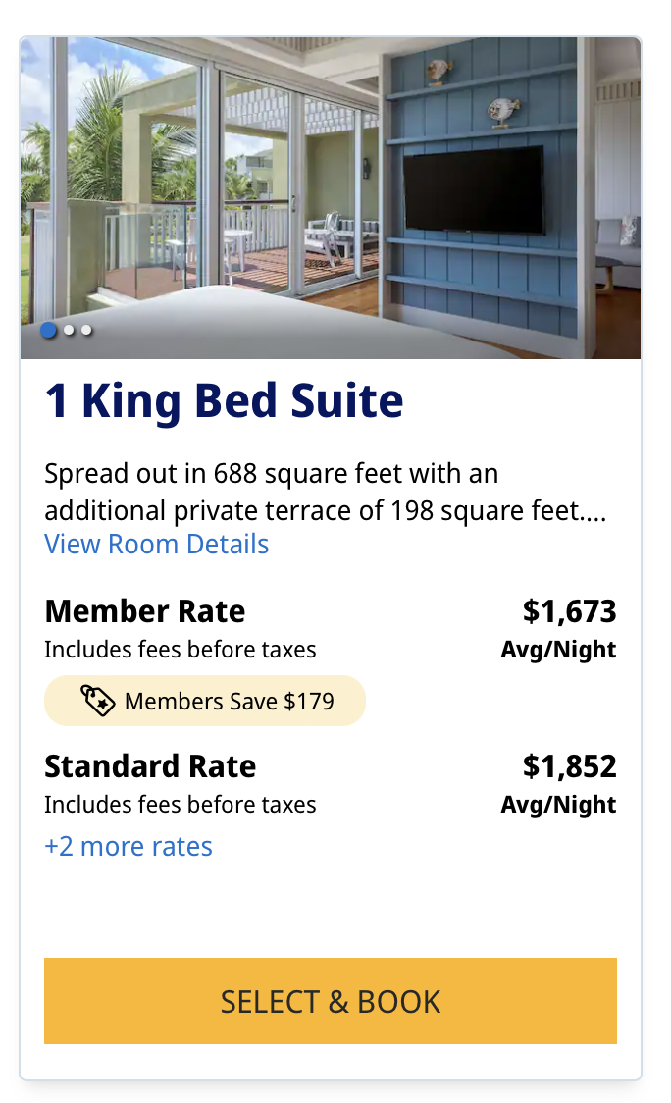Click Avg/Night beneath the $1,852 price
The image size is (671, 1103).
click(x=558, y=805)
